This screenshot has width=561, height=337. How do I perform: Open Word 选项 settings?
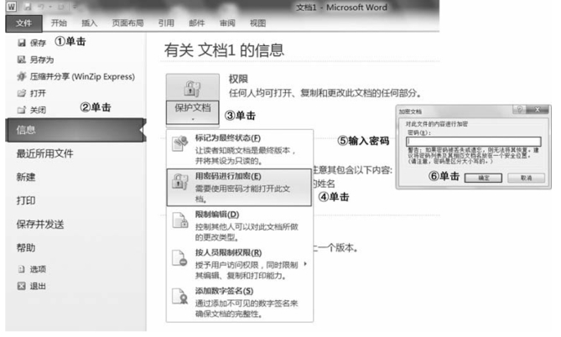pyautogui.click(x=38, y=269)
